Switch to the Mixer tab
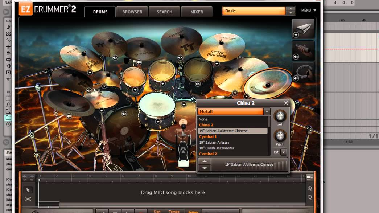The width and height of the screenshot is (379, 213). [197, 12]
